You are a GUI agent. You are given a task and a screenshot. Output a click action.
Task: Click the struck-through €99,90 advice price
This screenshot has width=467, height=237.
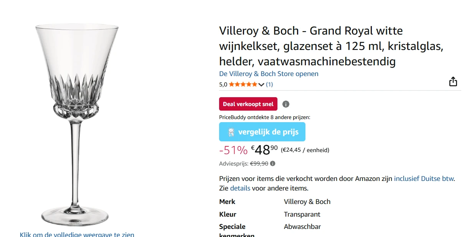259,164
